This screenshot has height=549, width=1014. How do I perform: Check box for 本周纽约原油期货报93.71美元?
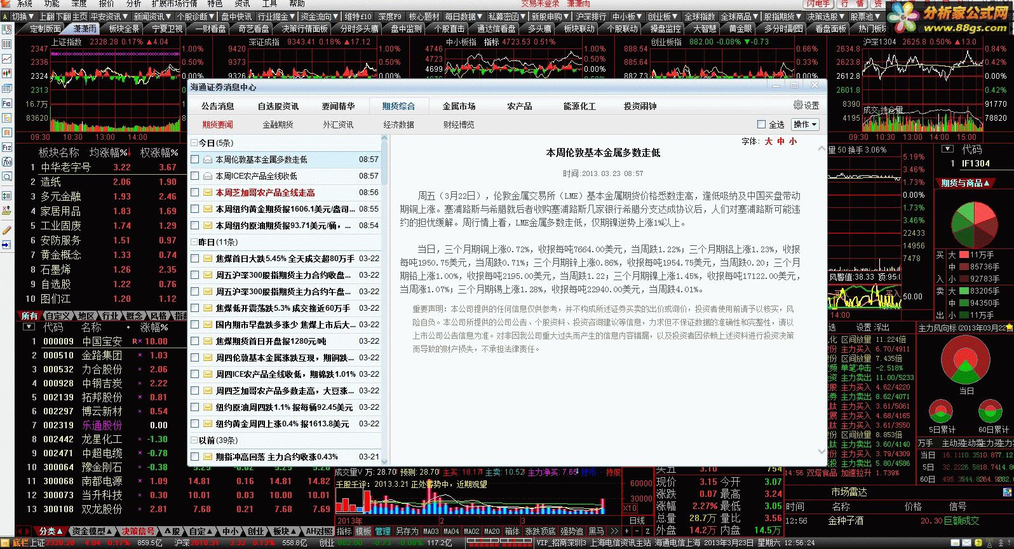coord(195,226)
